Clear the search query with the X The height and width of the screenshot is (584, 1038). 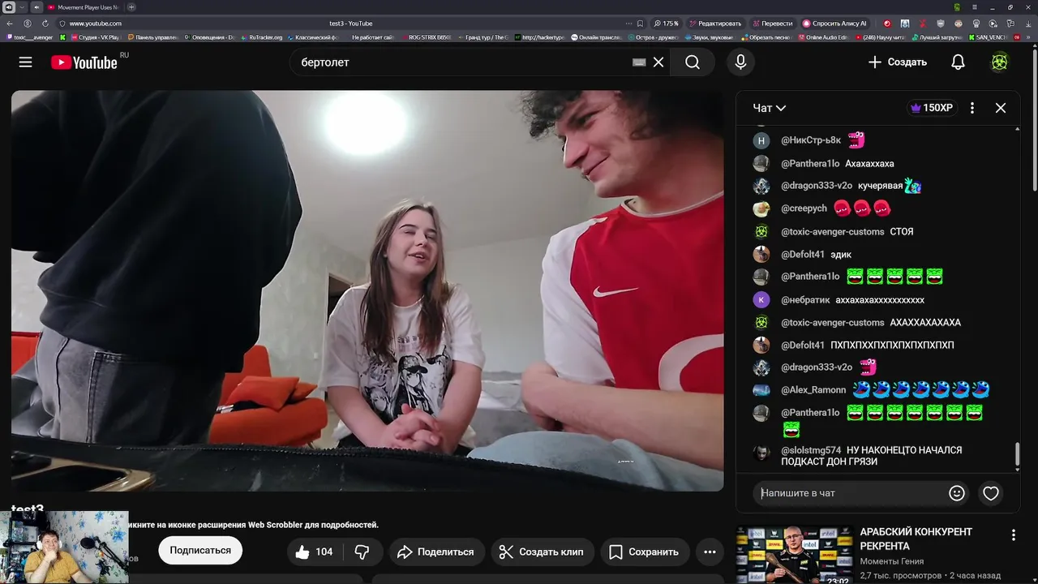658,62
